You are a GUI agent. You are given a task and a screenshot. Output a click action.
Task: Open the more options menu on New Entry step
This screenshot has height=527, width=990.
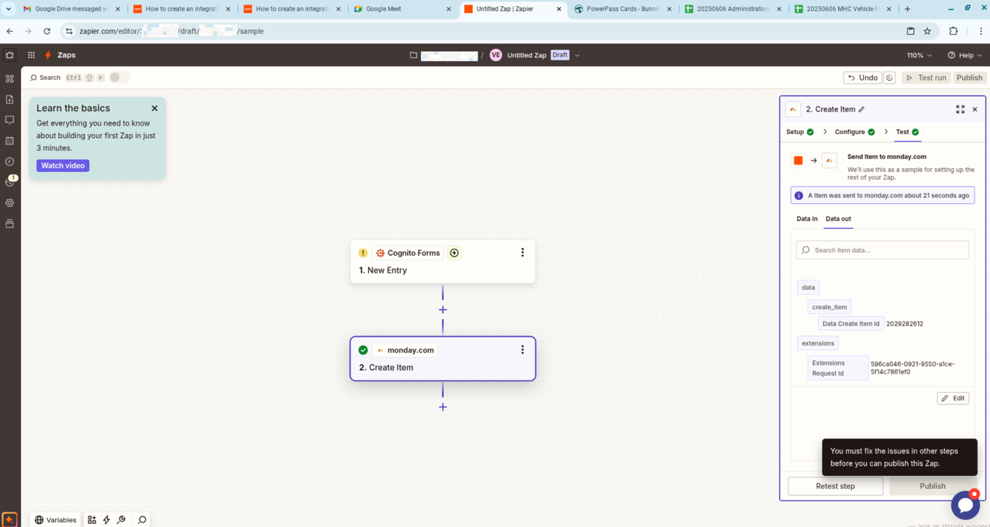click(523, 253)
